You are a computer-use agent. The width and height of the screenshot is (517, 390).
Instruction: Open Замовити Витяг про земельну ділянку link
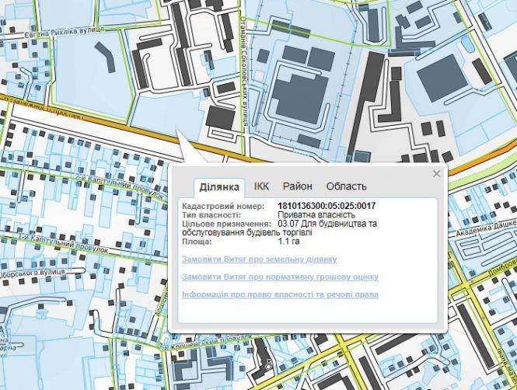pos(259,259)
